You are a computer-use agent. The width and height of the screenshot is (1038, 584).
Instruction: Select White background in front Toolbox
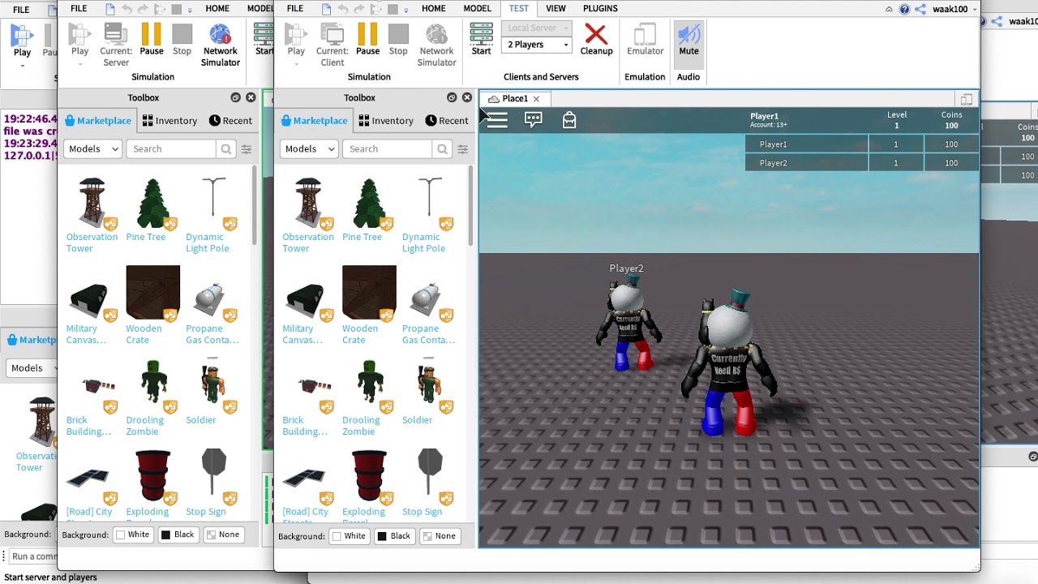349,535
